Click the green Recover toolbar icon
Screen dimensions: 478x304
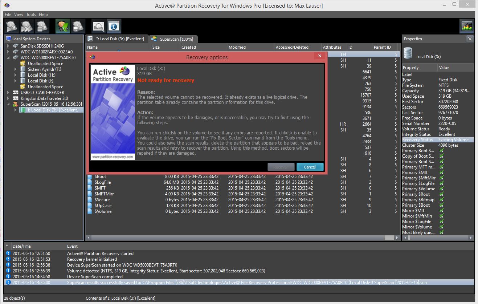[63, 26]
